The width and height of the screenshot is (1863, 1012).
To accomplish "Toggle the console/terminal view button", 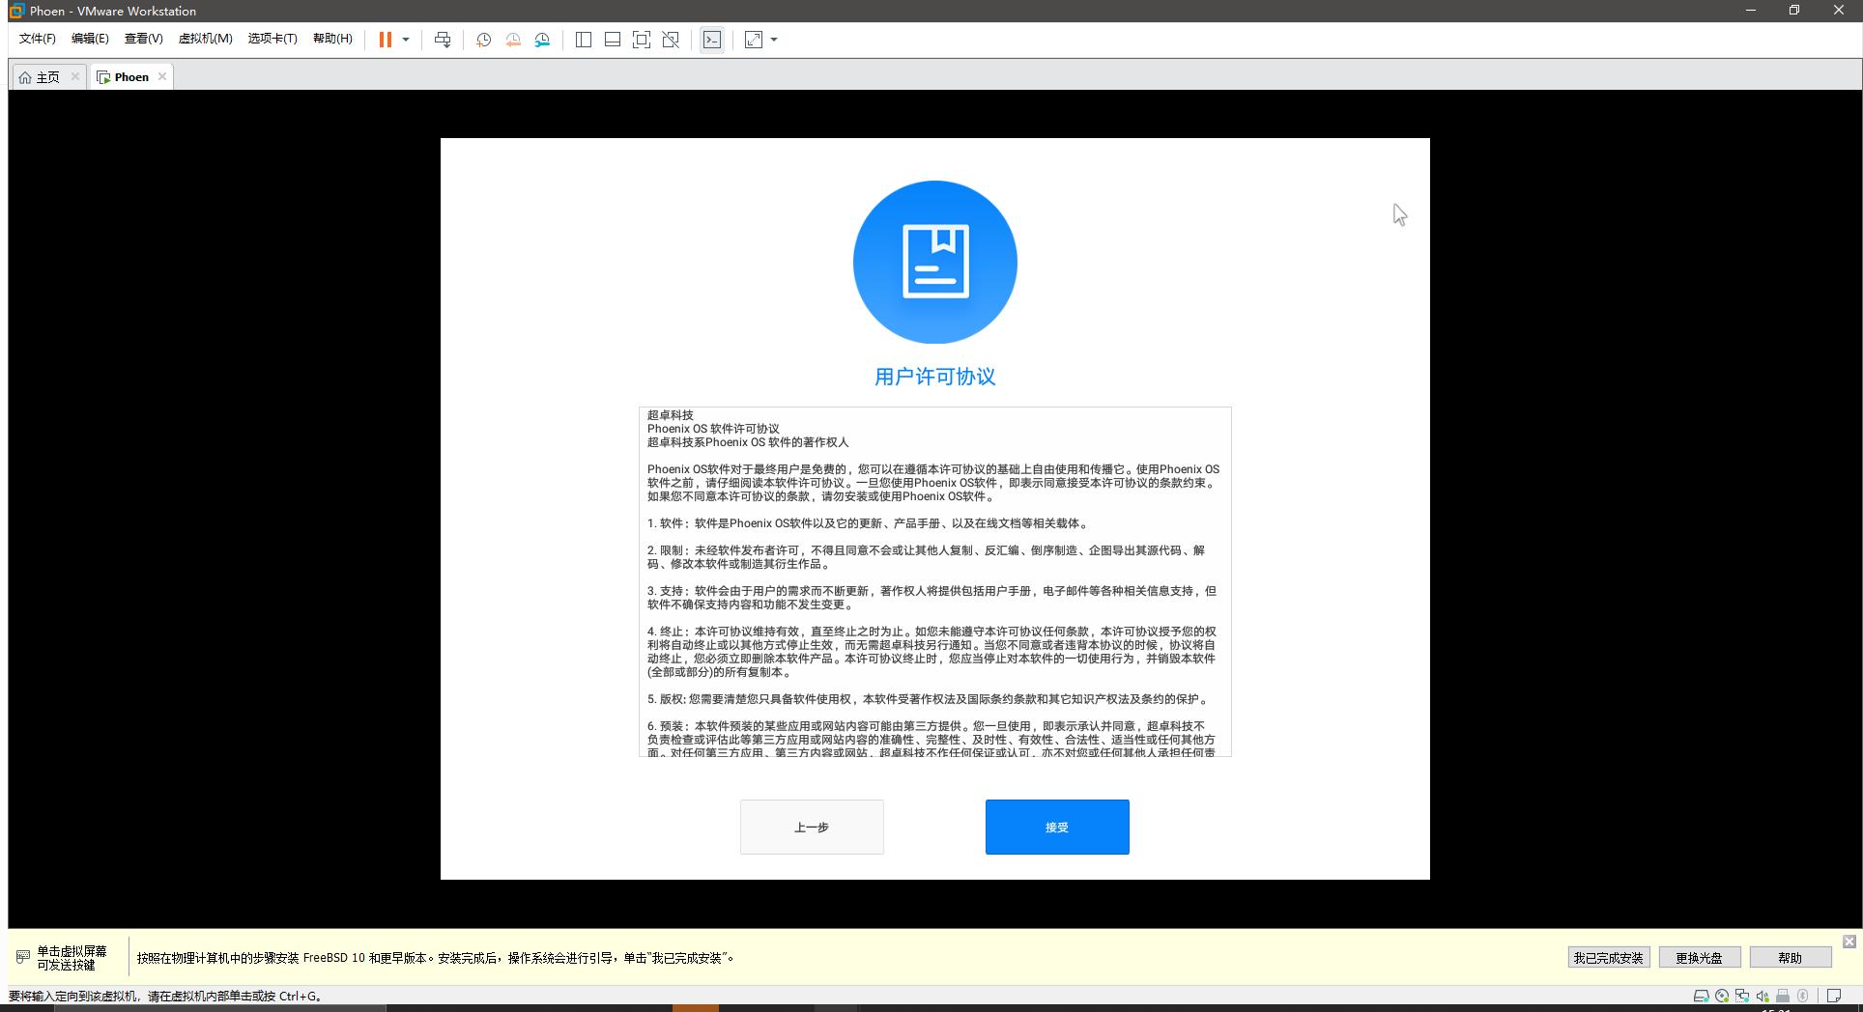I will pyautogui.click(x=711, y=40).
